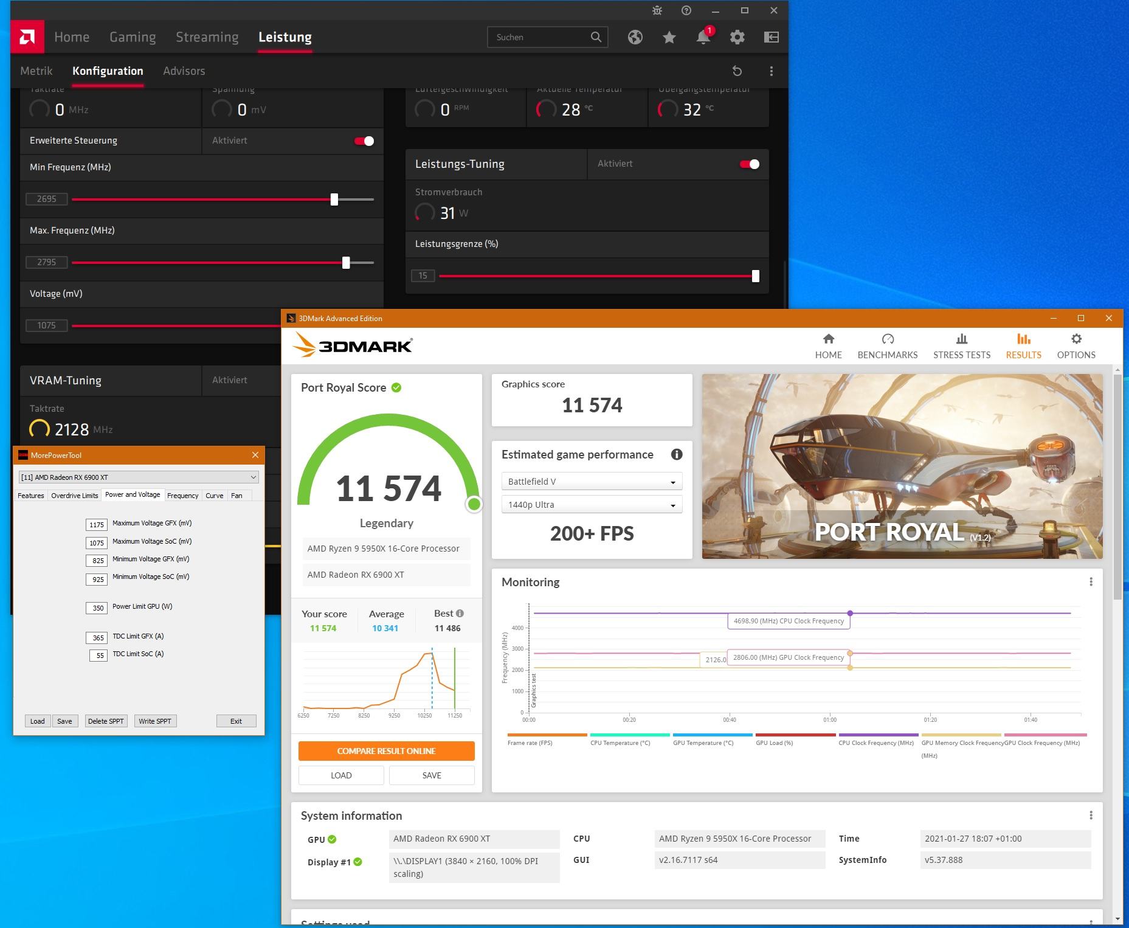Switch to Leistung tab

(x=285, y=37)
